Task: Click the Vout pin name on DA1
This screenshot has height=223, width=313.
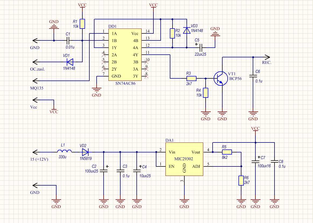Action: pyautogui.click(x=196, y=152)
